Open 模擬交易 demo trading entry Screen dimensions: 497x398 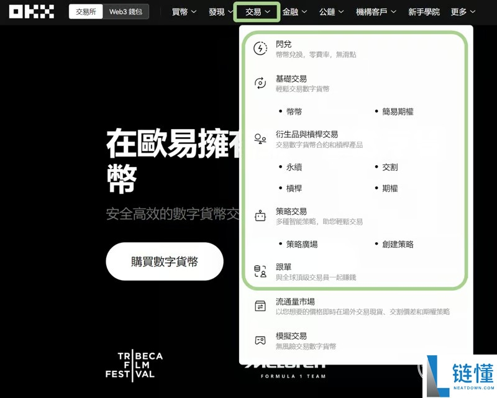click(x=291, y=336)
